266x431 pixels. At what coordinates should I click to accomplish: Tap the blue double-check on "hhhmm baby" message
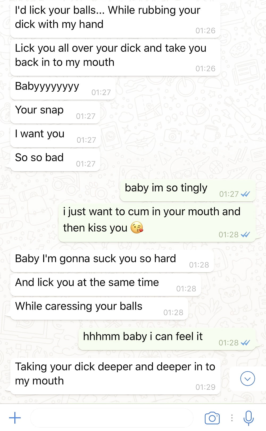(x=245, y=343)
